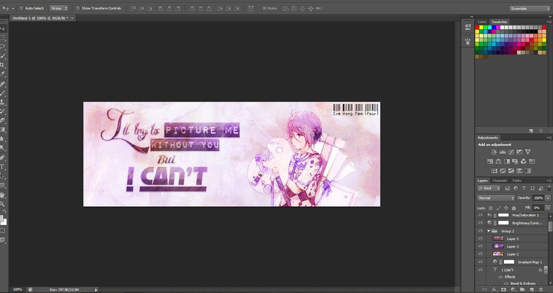The width and height of the screenshot is (553, 293).
Task: Select the Zoom tool in toolbox
Action: click(2, 204)
